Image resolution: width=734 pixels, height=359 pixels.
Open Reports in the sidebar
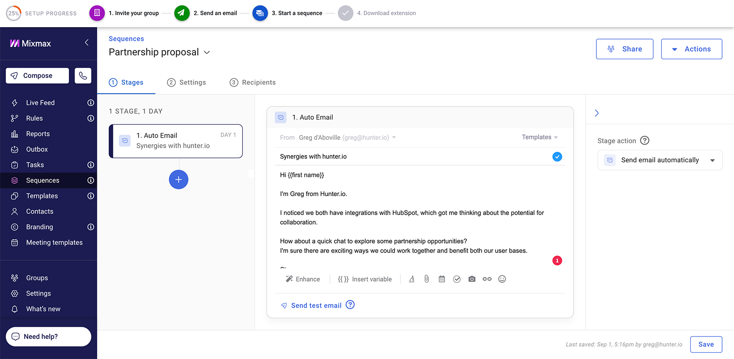(38, 134)
